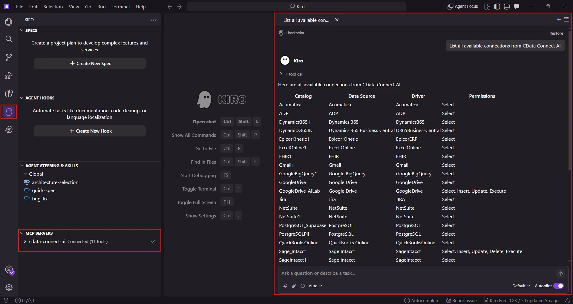
Task: Open the KIRO panel more actions menu
Action: coord(154,20)
